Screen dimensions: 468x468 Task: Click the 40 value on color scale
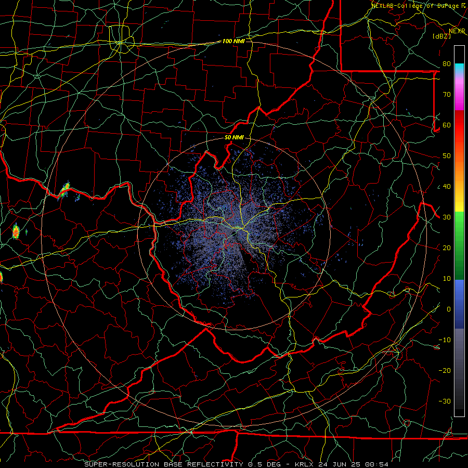(x=447, y=187)
